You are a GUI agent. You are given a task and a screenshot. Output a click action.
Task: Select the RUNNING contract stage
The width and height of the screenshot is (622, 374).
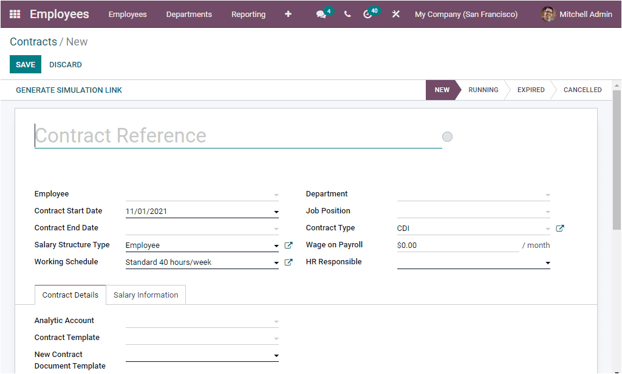click(483, 90)
